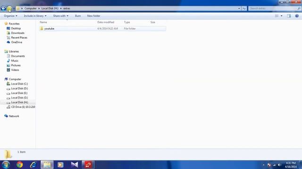Go back with the Back arrow button

(3, 8)
